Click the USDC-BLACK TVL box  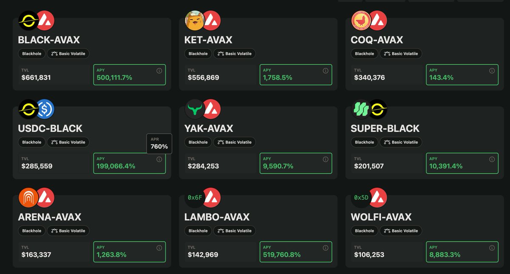(x=54, y=163)
